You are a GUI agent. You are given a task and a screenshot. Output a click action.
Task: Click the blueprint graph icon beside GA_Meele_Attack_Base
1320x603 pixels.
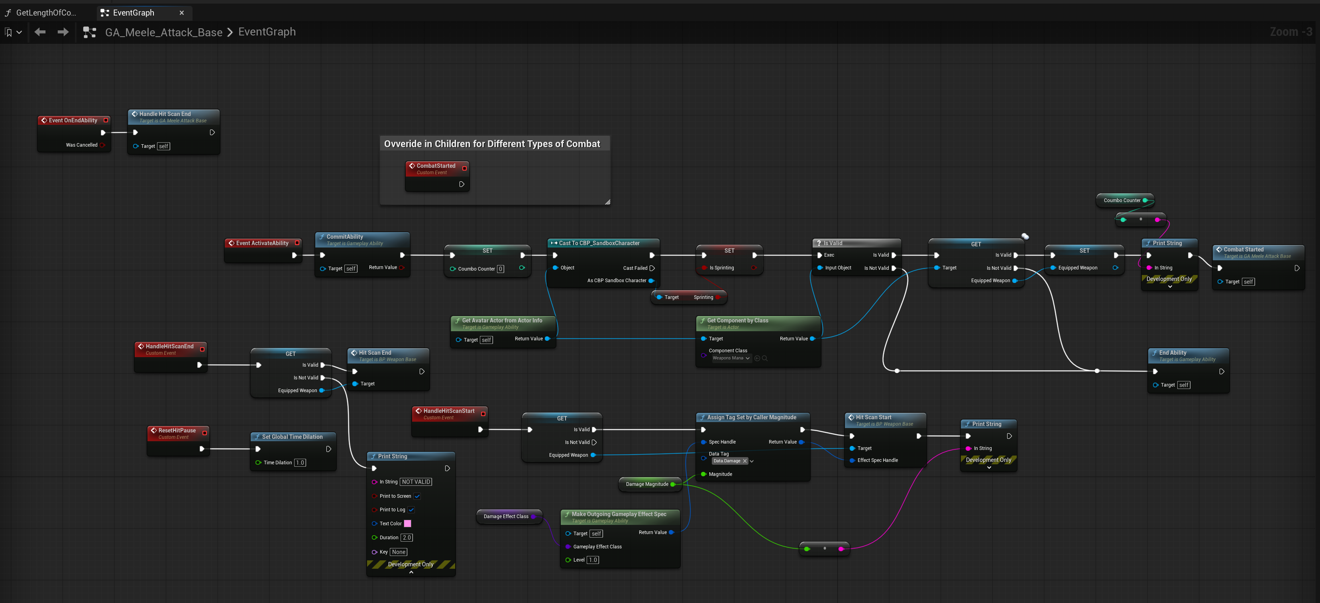coord(90,32)
